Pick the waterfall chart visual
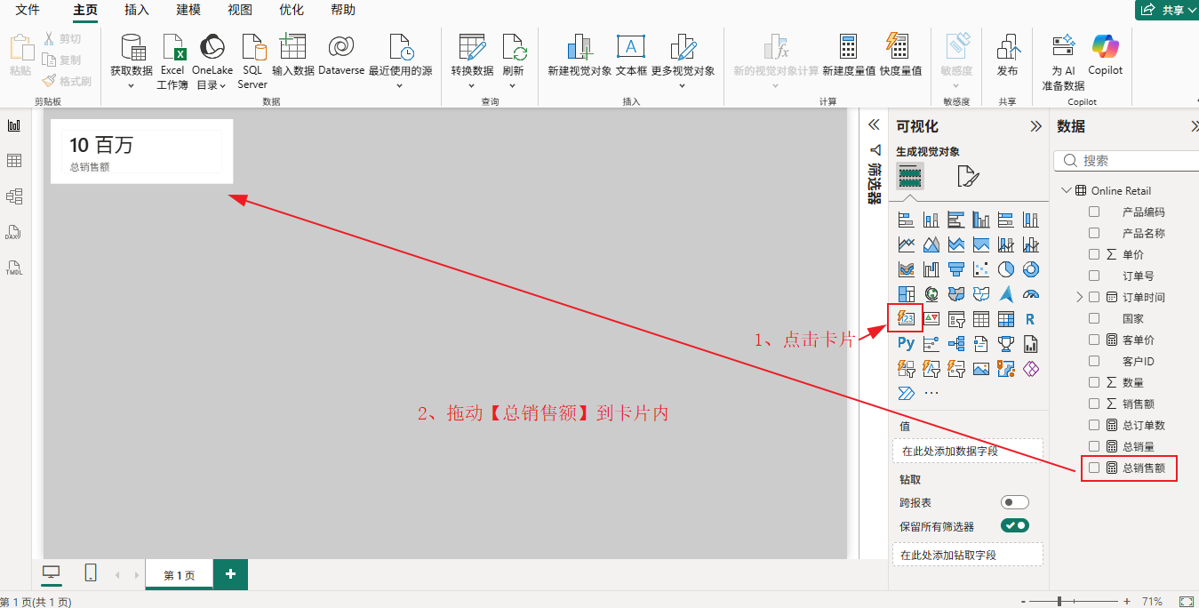1199x608 pixels. [931, 269]
